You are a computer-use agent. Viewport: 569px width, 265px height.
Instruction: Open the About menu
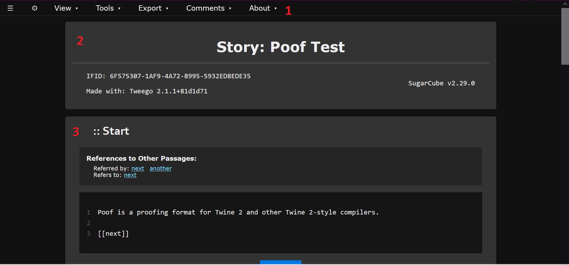coord(263,8)
